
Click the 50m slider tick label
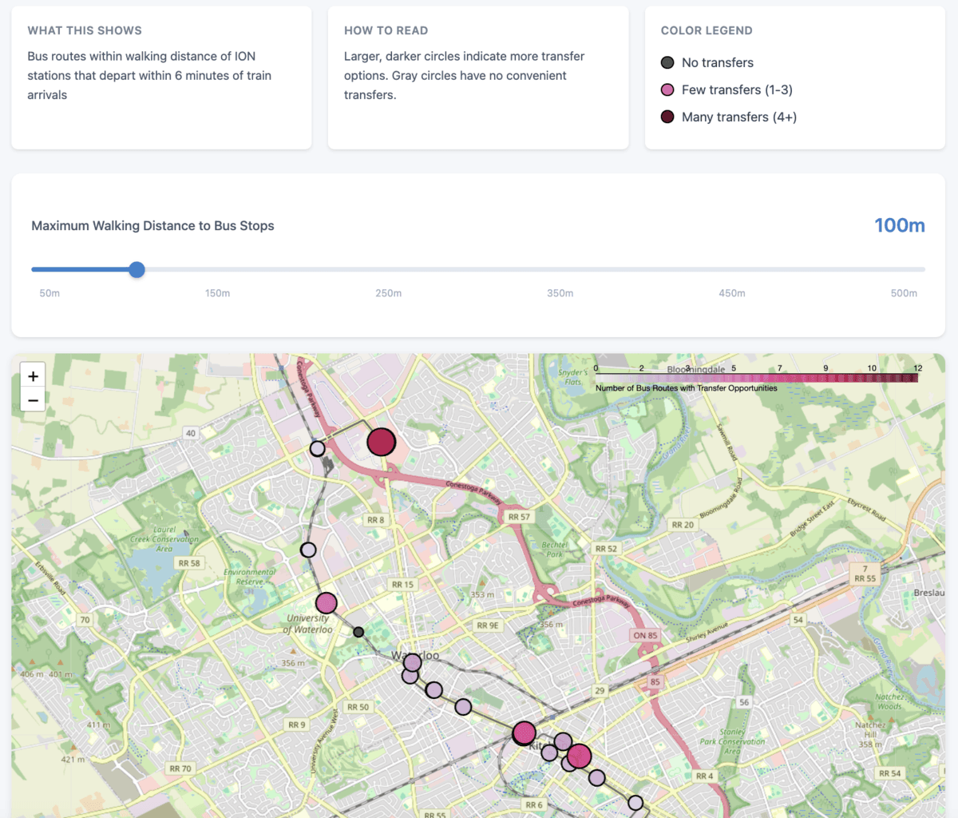pos(49,293)
